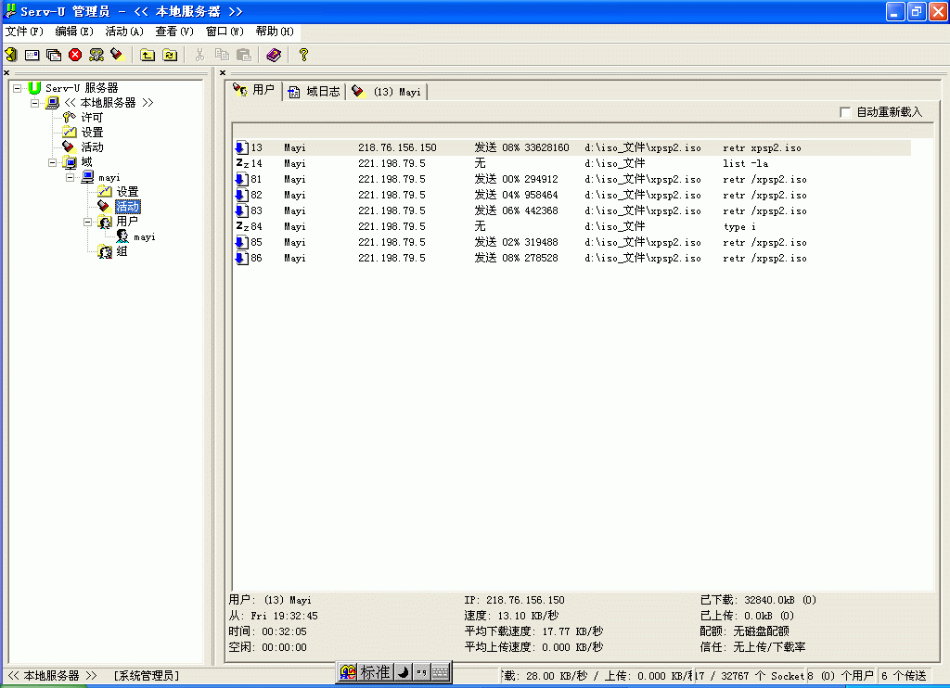Open the 文件(F) menu
The width and height of the screenshot is (950, 688).
point(24,32)
